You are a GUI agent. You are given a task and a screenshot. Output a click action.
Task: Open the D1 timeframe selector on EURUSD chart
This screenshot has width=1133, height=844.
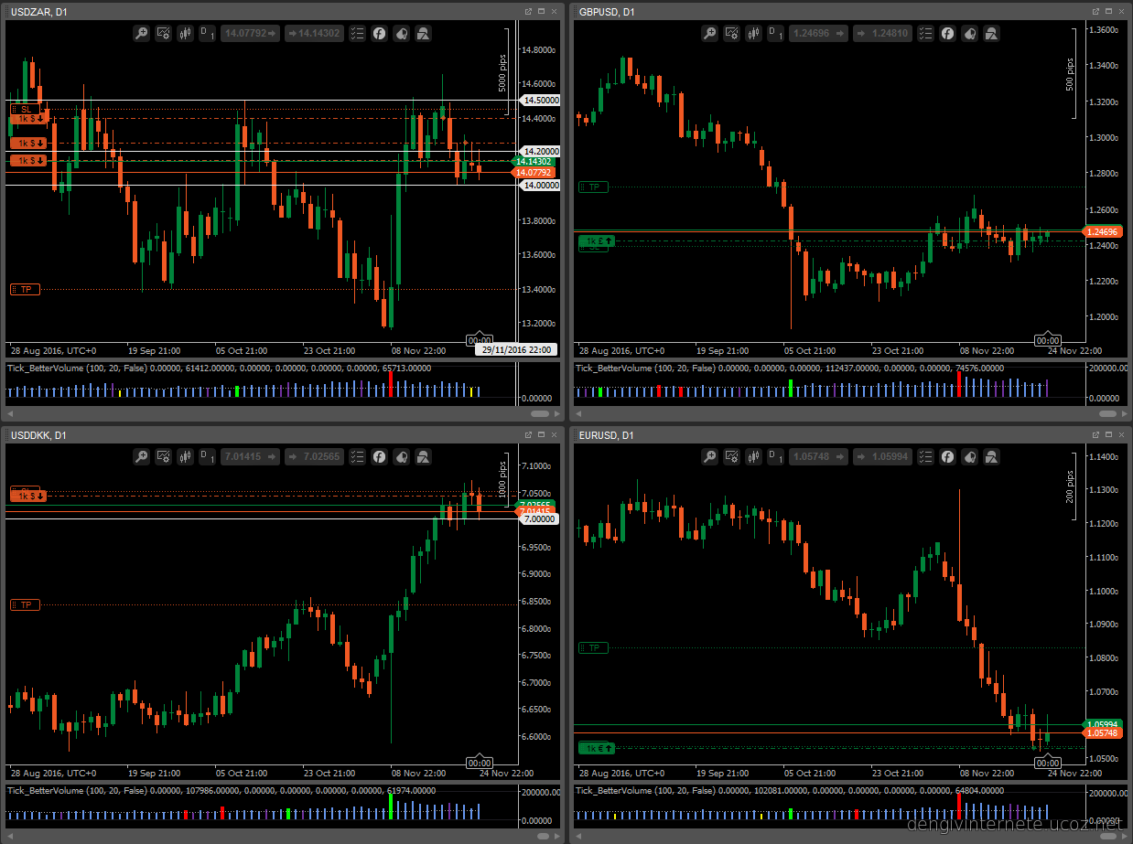point(777,456)
